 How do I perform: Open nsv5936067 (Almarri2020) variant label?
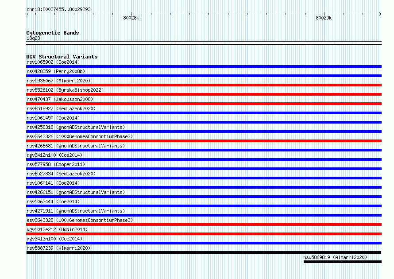(58, 81)
